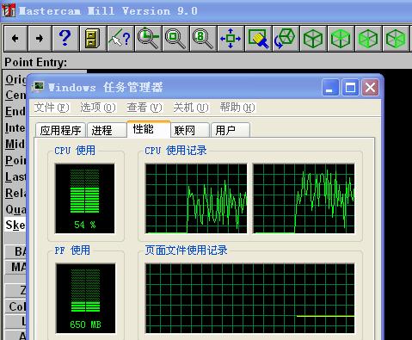Close the Windows 任务管理器 window
This screenshot has width=412, height=340.
tap(370, 87)
